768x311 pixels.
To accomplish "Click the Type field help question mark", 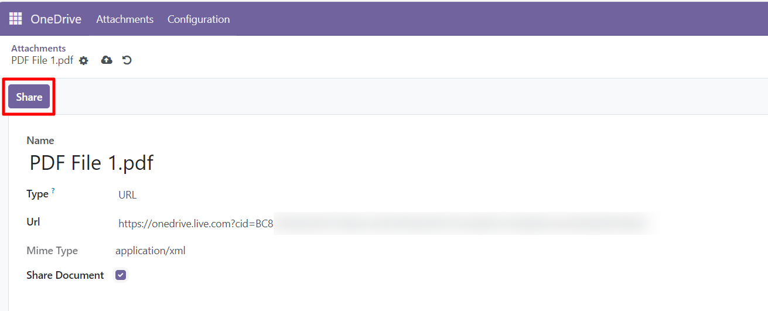I will 53,191.
